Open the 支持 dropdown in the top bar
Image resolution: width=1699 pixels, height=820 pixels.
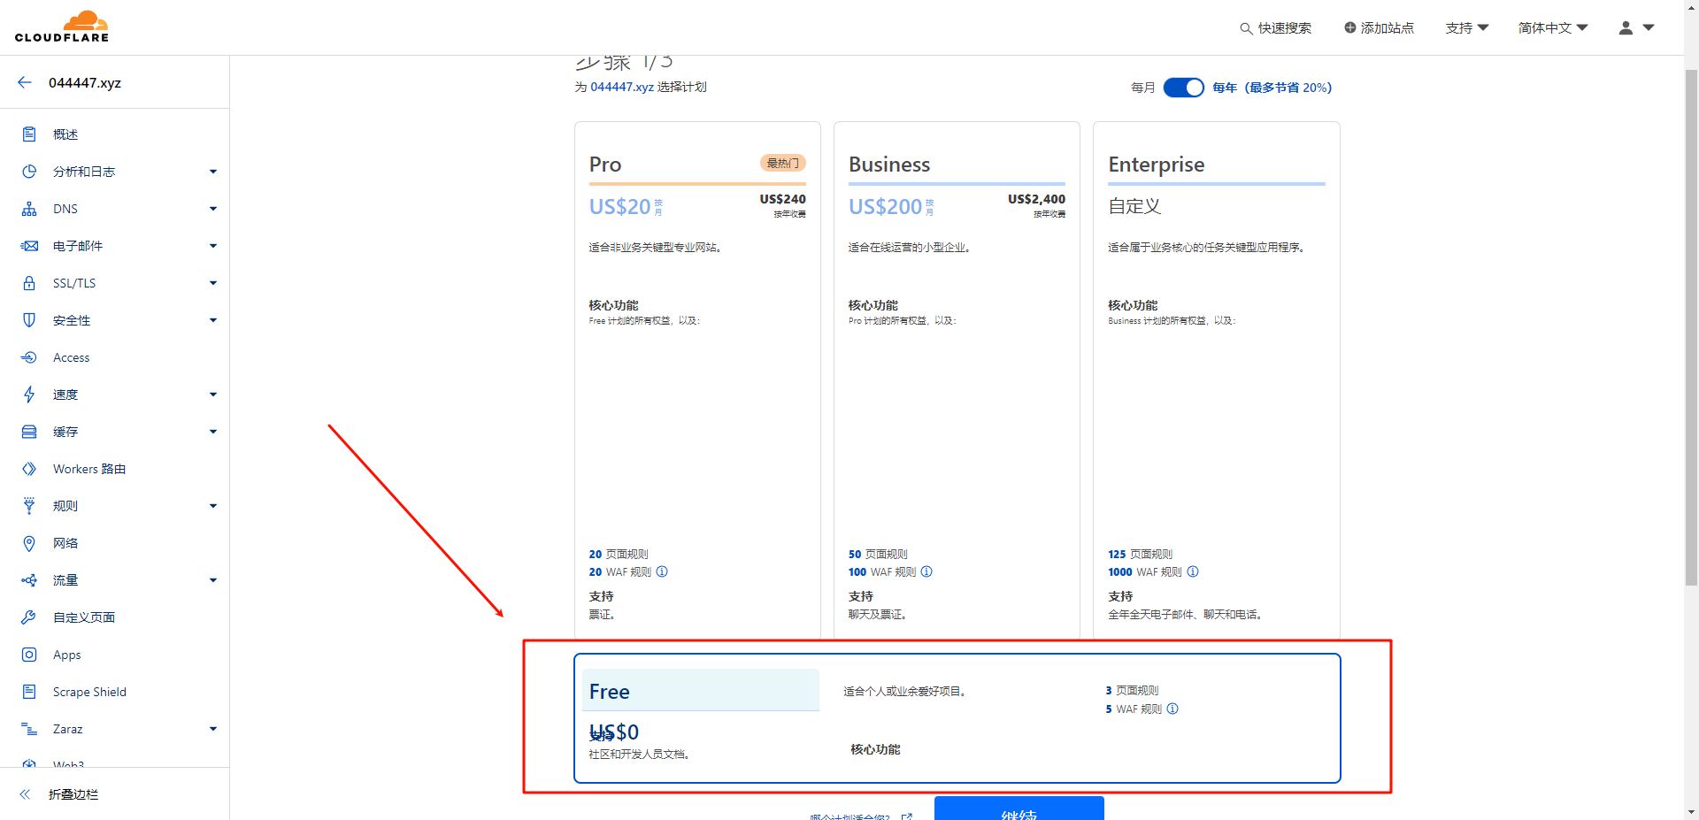1466,27
